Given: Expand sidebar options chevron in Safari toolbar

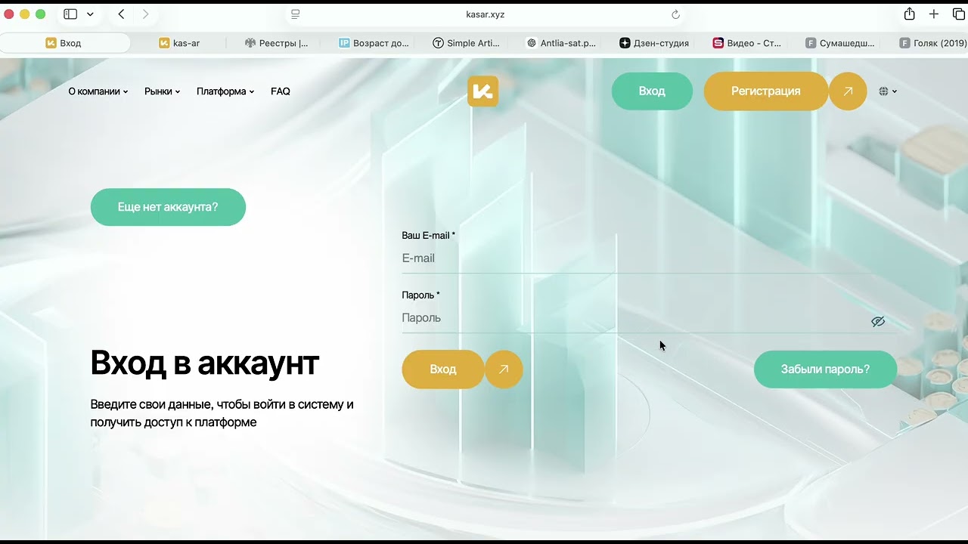Looking at the screenshot, I should [90, 14].
